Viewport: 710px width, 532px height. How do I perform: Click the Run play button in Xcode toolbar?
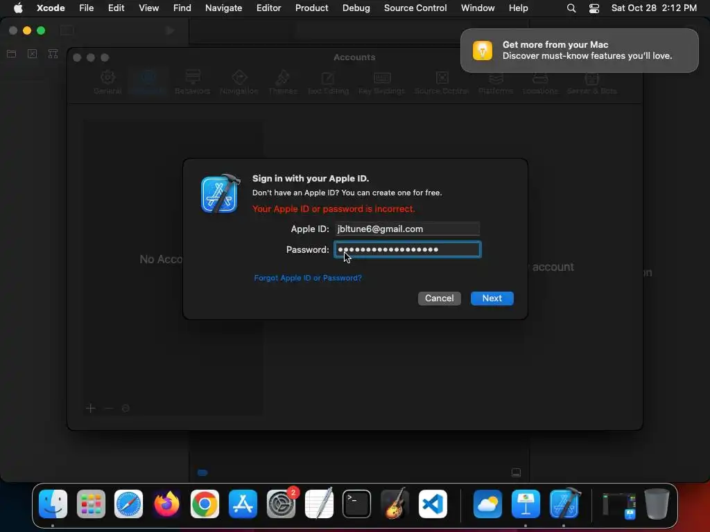pos(170,30)
